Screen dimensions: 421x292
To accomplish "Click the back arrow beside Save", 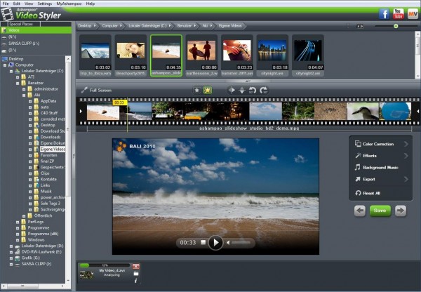I will coord(360,211).
